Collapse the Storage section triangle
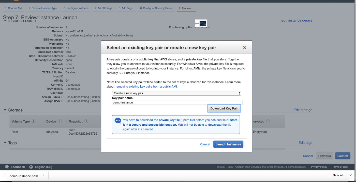Screen dimensions: 356x182 [5, 110]
